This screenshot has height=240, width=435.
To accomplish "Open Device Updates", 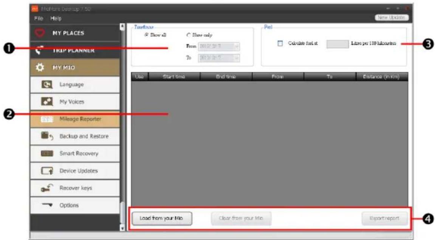I will 75,171.
